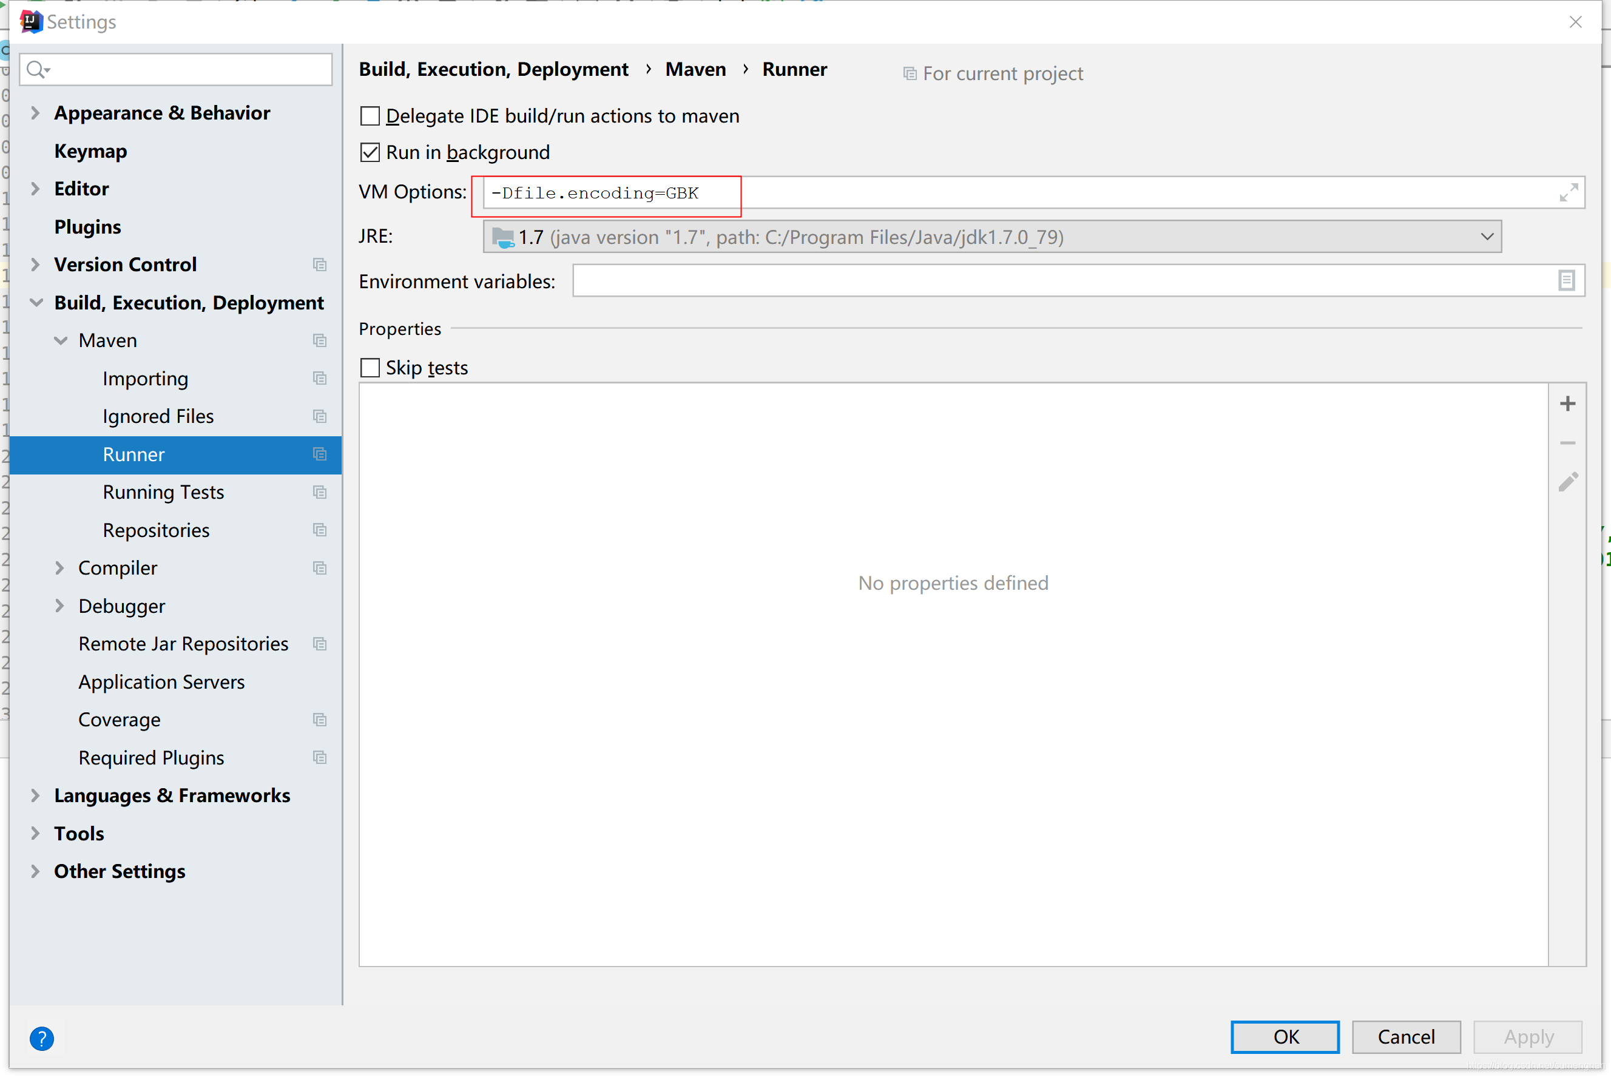
Task: Click the plus icon to add property
Action: 1567,404
